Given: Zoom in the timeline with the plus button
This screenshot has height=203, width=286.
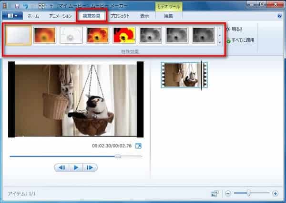Looking at the screenshot, I should [275, 193].
